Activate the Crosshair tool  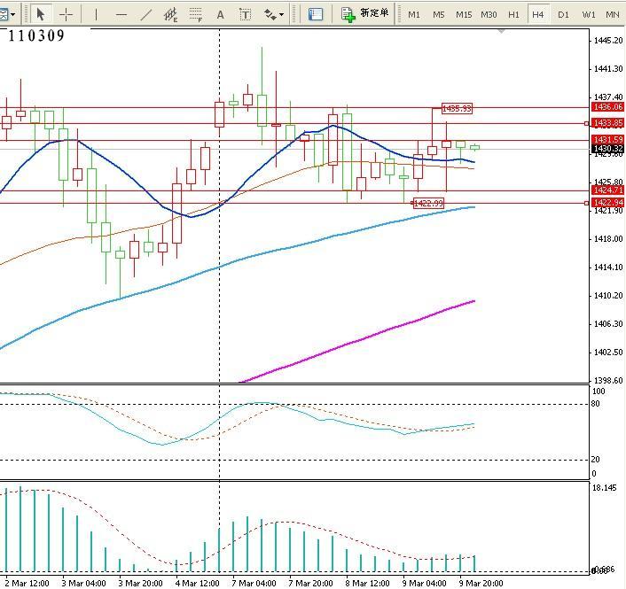point(66,14)
